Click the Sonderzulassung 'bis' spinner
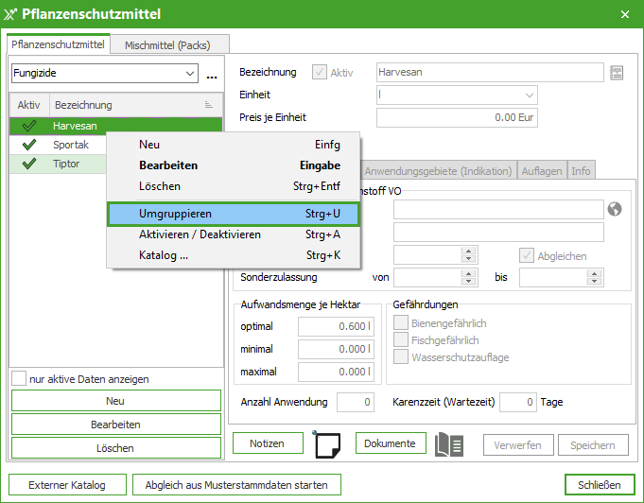 click(594, 277)
